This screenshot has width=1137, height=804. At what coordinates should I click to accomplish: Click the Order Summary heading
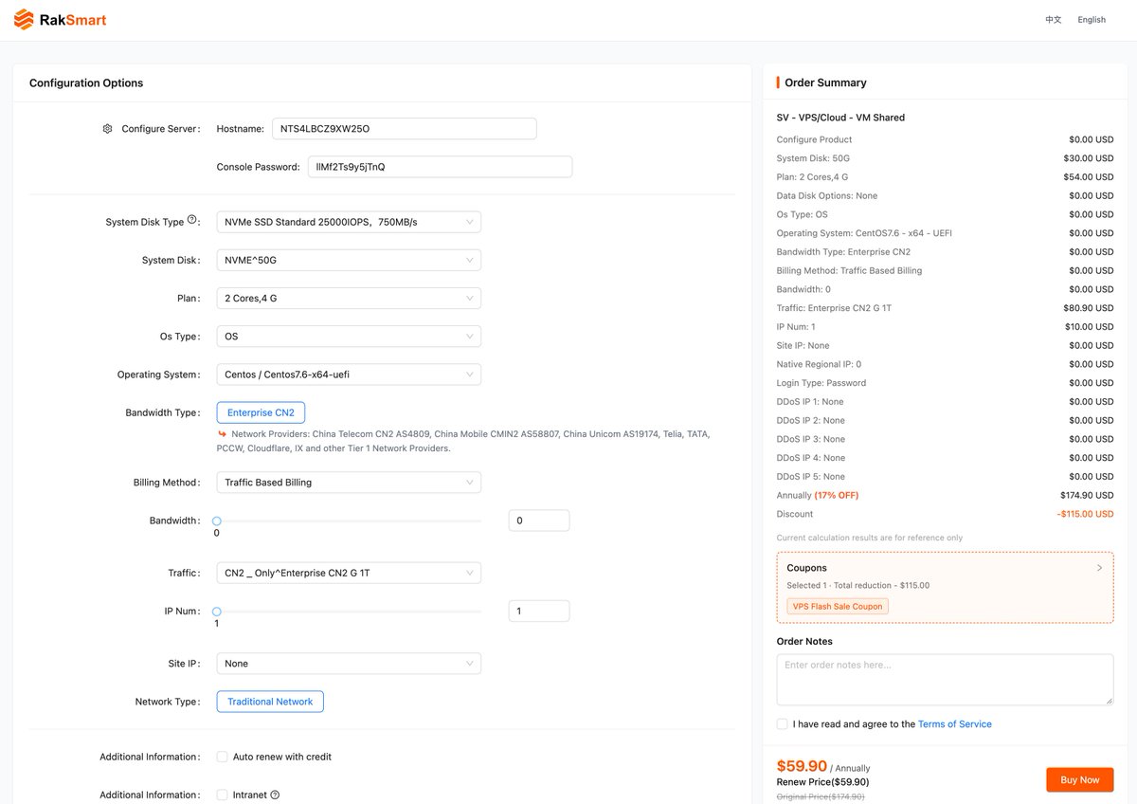(825, 82)
